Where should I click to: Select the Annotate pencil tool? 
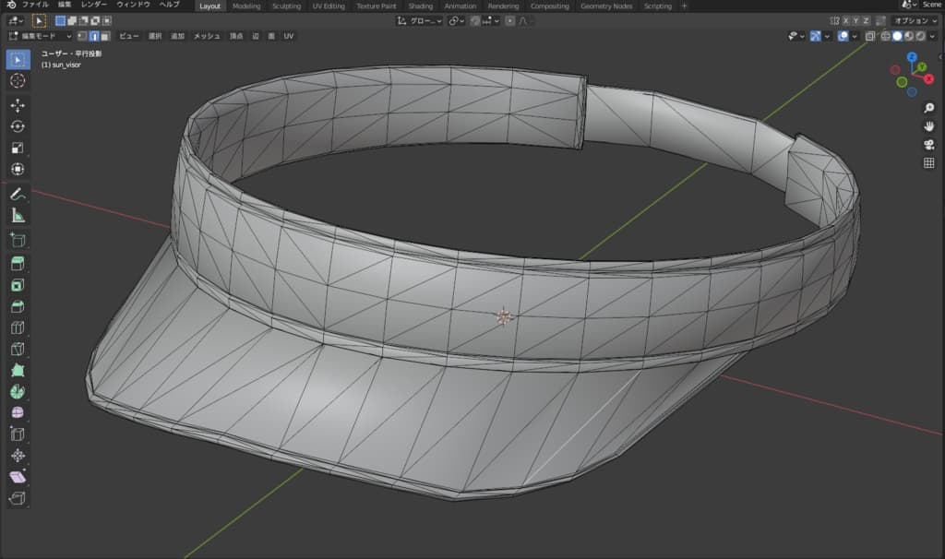click(18, 194)
